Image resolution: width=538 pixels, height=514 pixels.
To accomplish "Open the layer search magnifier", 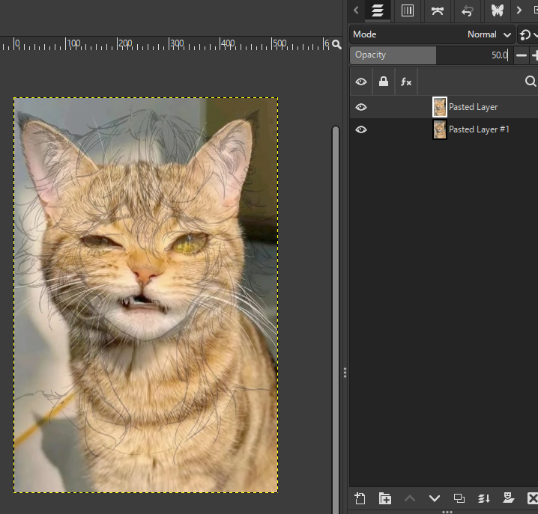I will (530, 82).
